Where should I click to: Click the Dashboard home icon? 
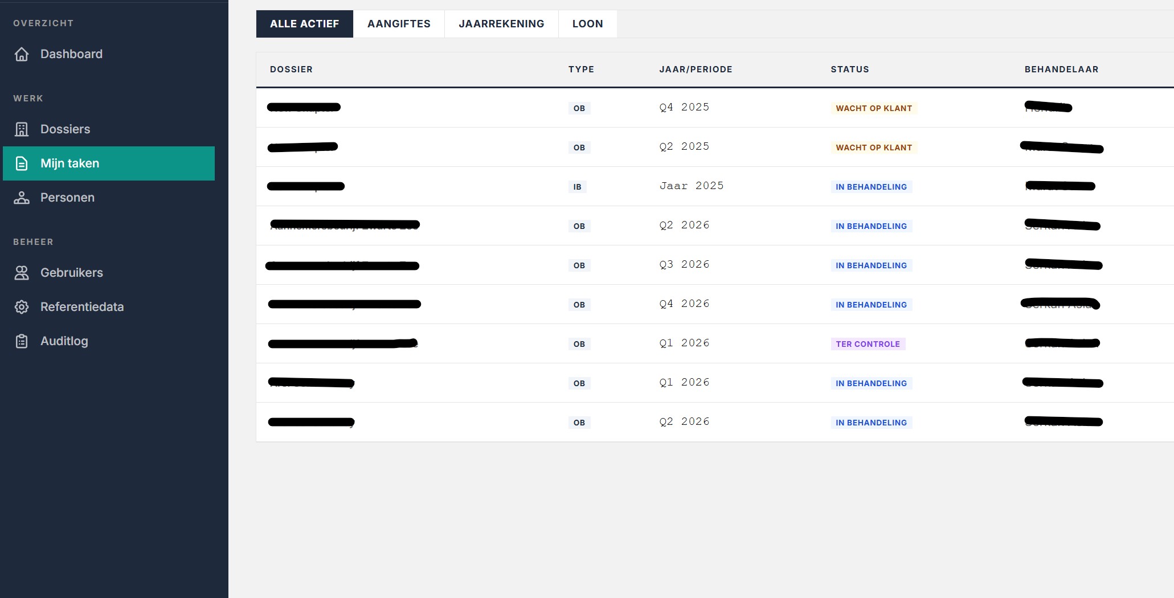click(x=22, y=54)
